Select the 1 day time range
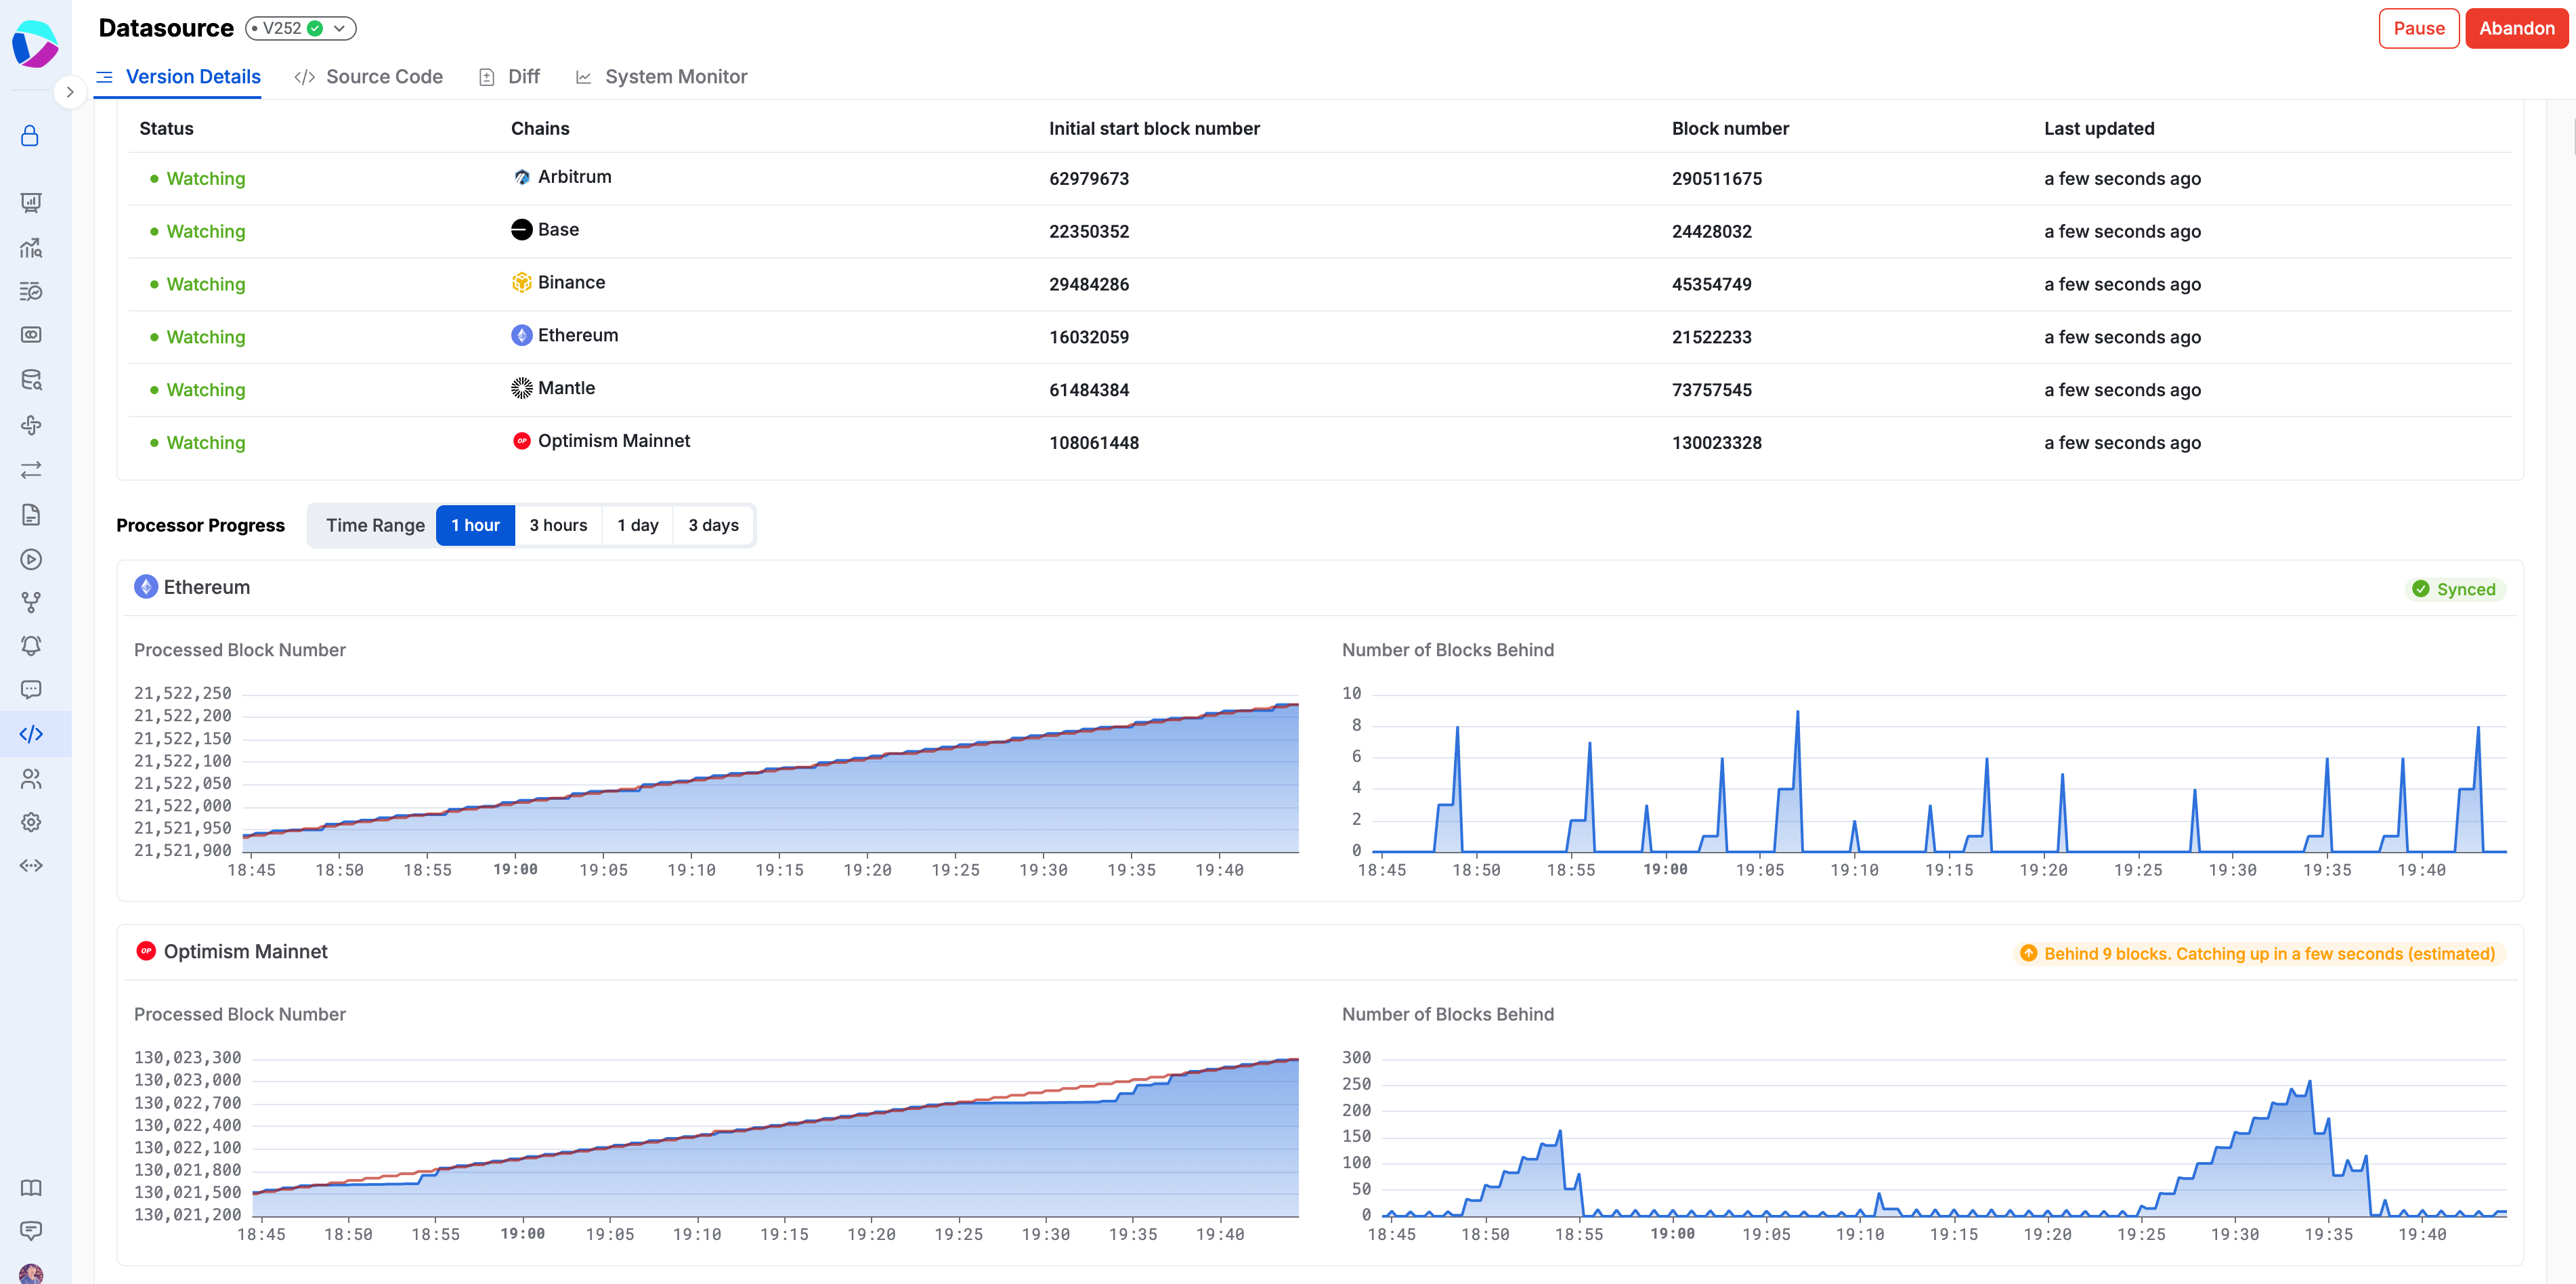The width and height of the screenshot is (2576, 1284). click(x=637, y=525)
